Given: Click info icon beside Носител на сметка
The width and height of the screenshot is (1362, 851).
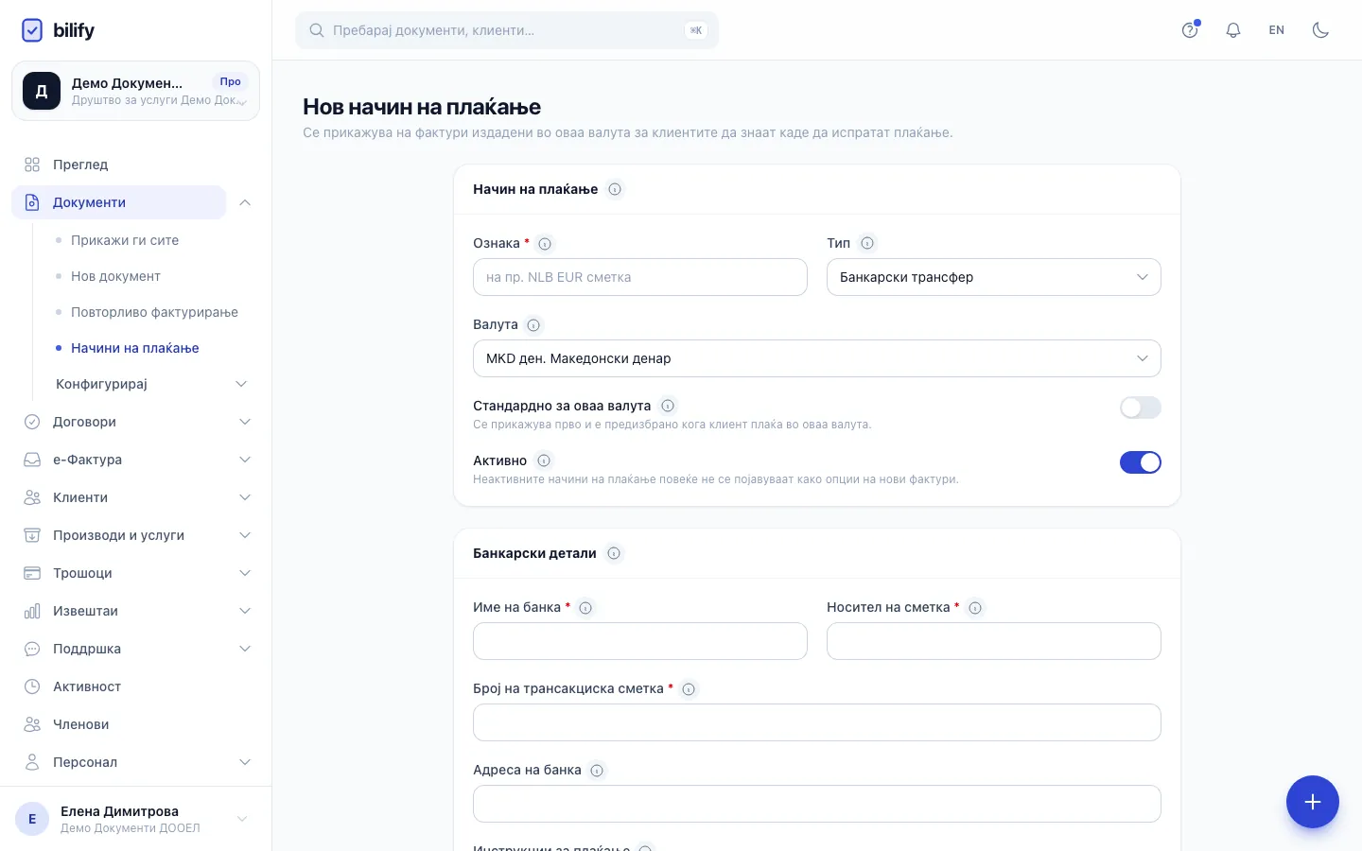Looking at the screenshot, I should pos(975,608).
